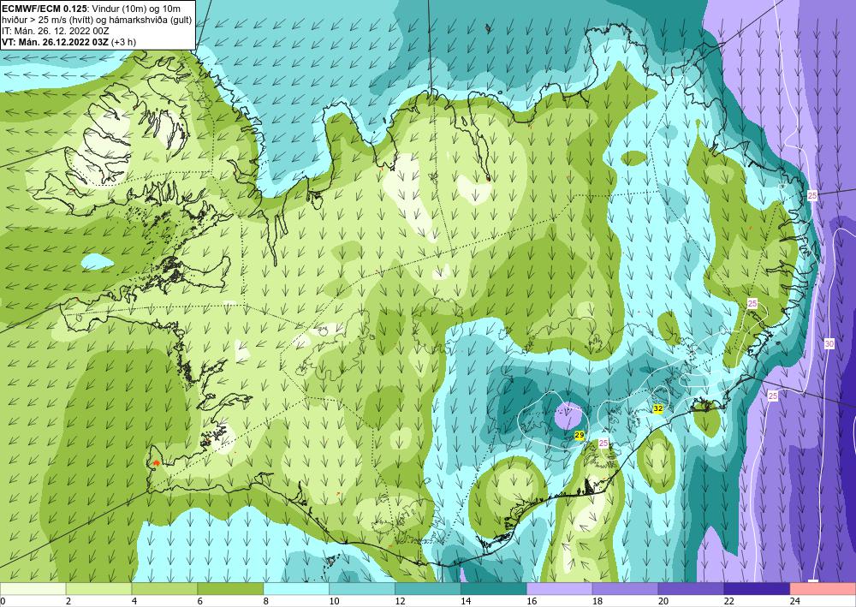The width and height of the screenshot is (856, 607).
Task: Select the yellow '29' peak gust label
Action: 580,435
